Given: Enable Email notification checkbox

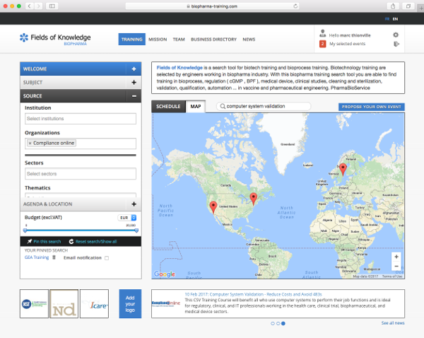Looking at the screenshot, I should point(107,258).
